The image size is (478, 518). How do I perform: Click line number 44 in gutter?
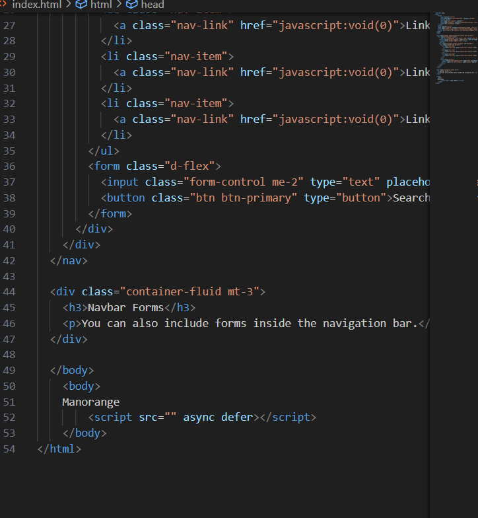click(9, 292)
